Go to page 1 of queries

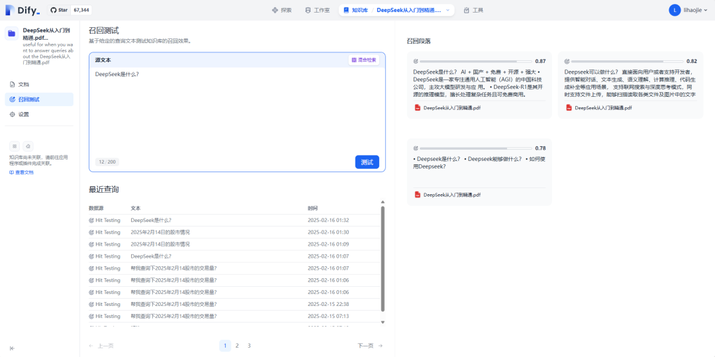click(225, 346)
